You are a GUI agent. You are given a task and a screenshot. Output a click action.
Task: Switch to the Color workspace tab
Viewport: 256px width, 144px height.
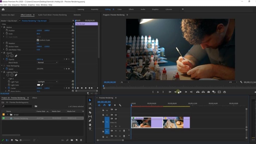tap(119, 9)
